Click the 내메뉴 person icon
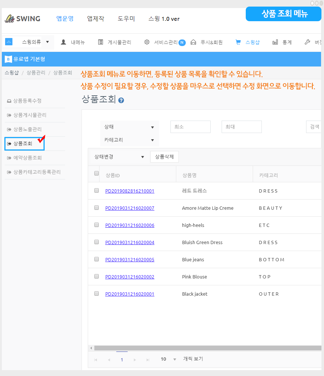Image resolution: width=324 pixels, height=376 pixels. pyautogui.click(x=64, y=42)
